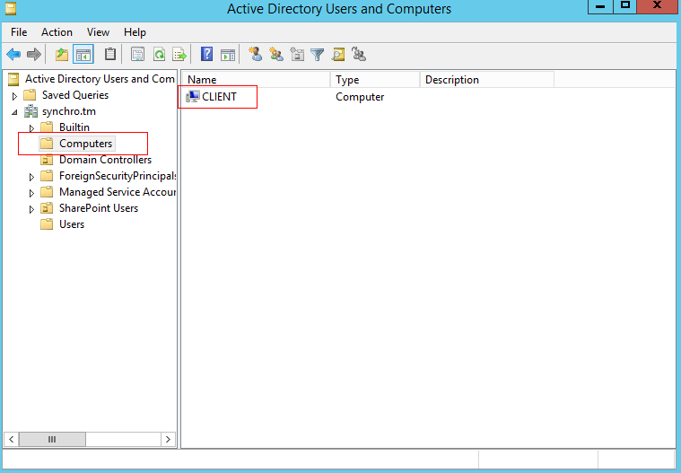The height and width of the screenshot is (473, 681).
Task: Click the green Refresh toolbar icon
Action: coord(159,55)
